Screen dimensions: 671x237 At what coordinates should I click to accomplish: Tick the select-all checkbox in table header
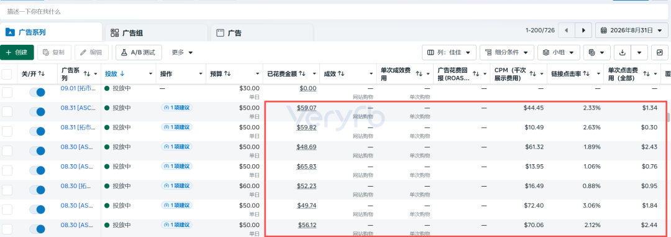tap(7, 74)
